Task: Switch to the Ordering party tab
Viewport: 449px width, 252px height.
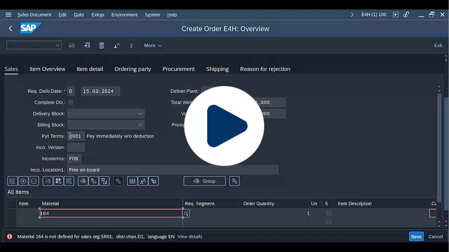Action: point(133,69)
